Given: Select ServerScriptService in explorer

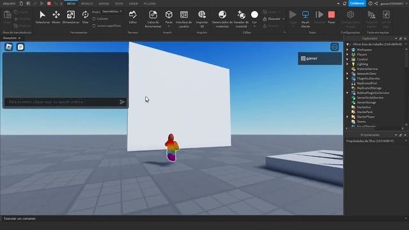Looking at the screenshot, I should click(370, 98).
